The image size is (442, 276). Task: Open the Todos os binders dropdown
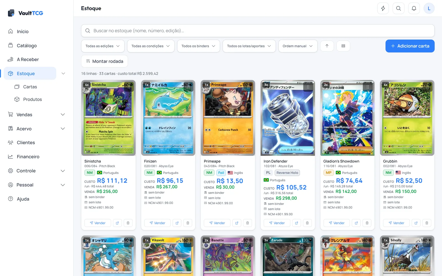[x=198, y=46]
